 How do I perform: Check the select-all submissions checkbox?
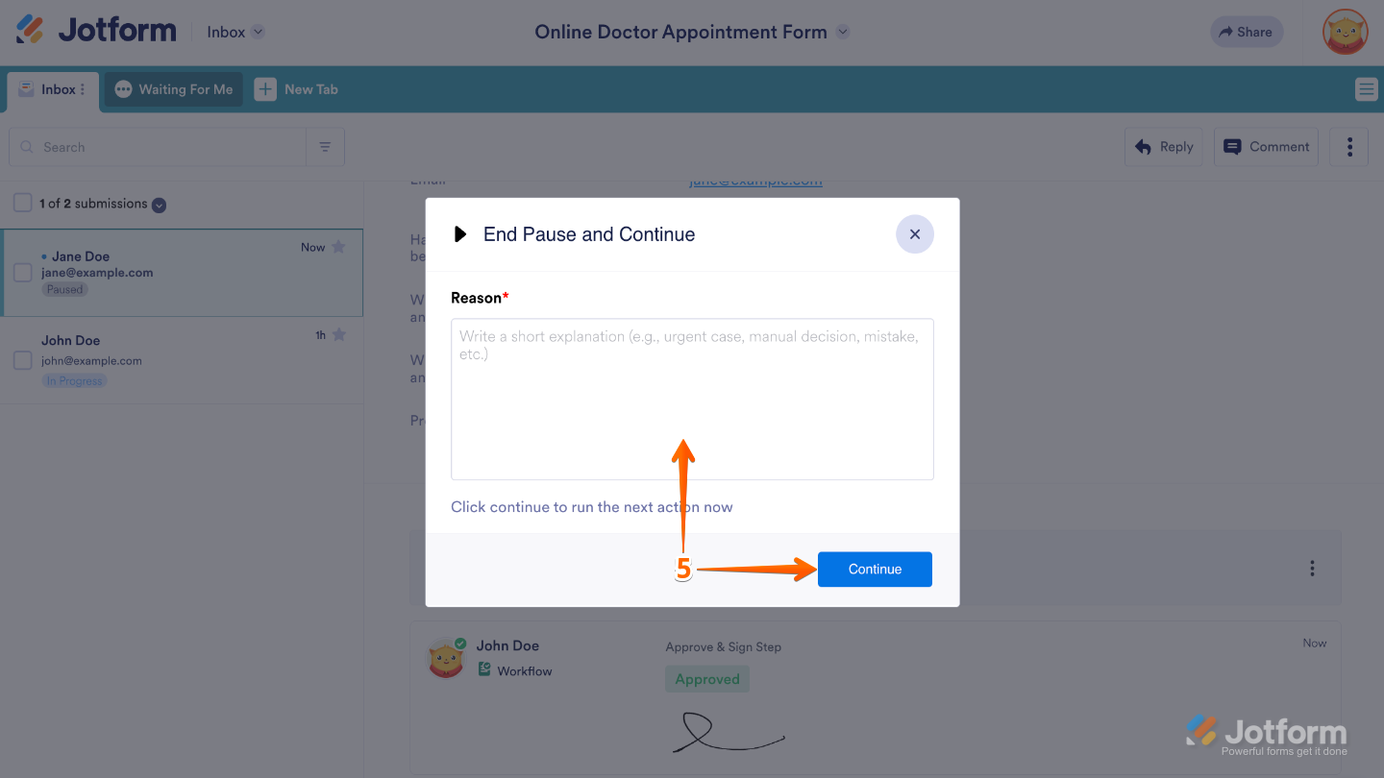point(21,203)
